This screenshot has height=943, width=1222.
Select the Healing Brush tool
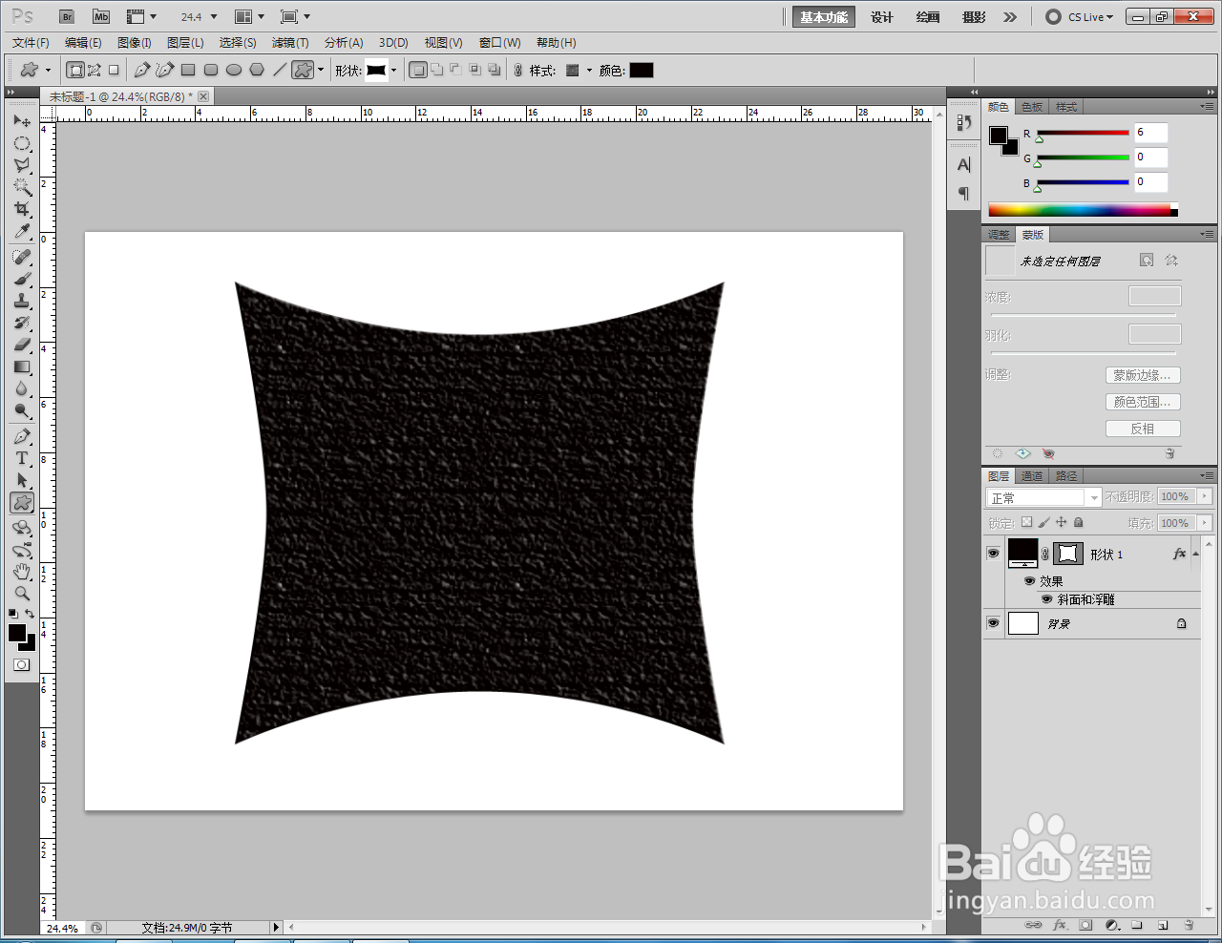(x=22, y=257)
